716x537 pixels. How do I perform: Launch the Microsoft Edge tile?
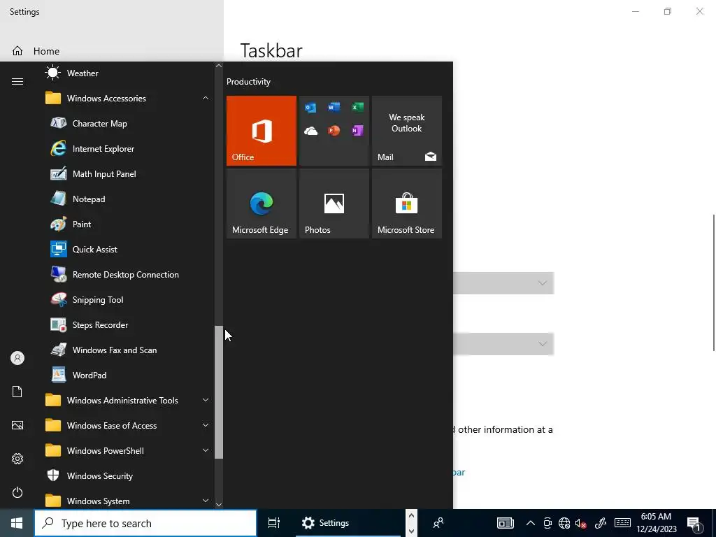click(x=262, y=203)
